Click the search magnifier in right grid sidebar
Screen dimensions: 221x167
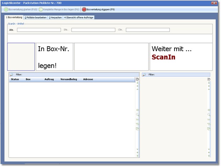209,115
